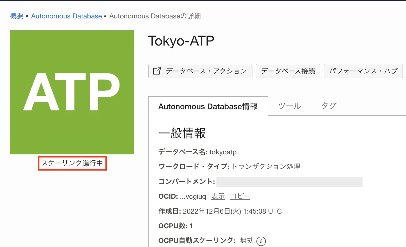The height and width of the screenshot is (247, 406).
Task: Open the パフォーマンス・ハブ button
Action: (363, 71)
